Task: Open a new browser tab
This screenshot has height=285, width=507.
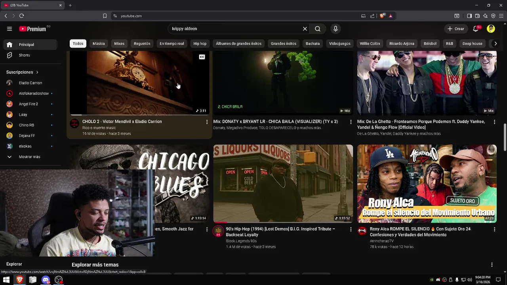Action: (70, 5)
